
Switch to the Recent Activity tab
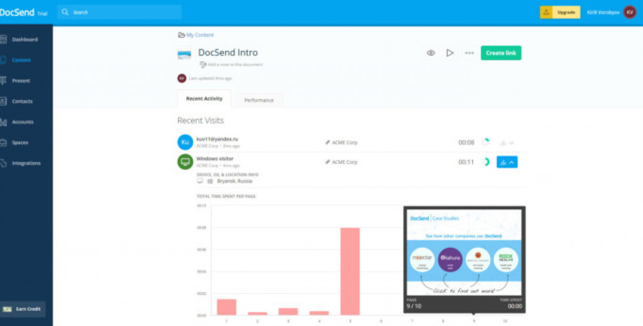pyautogui.click(x=204, y=99)
